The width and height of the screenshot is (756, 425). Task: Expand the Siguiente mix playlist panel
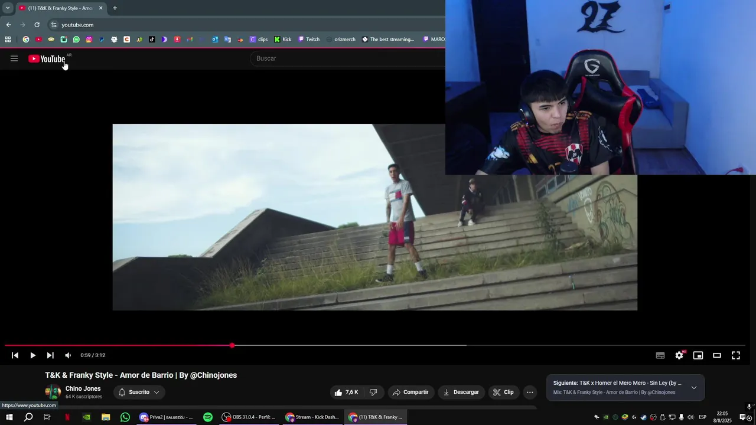[694, 388]
